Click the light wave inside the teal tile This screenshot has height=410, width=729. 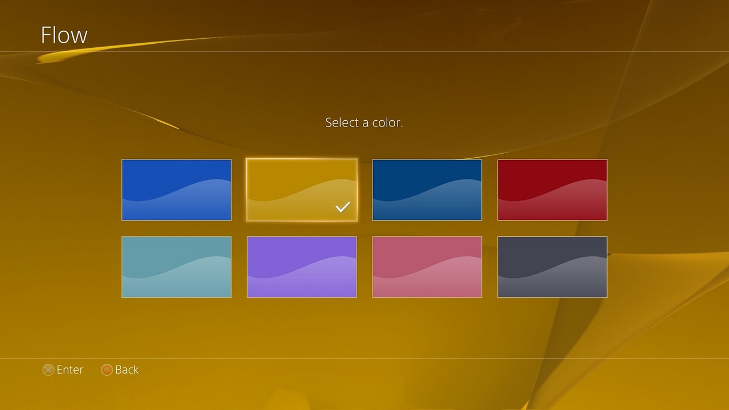[x=194, y=282]
